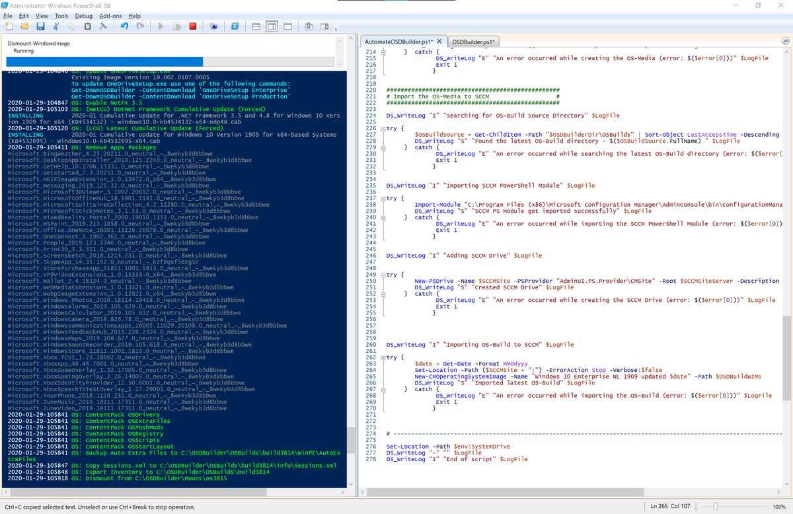This screenshot has height=514, width=793.
Task: Open the Debug menu
Action: (84, 15)
